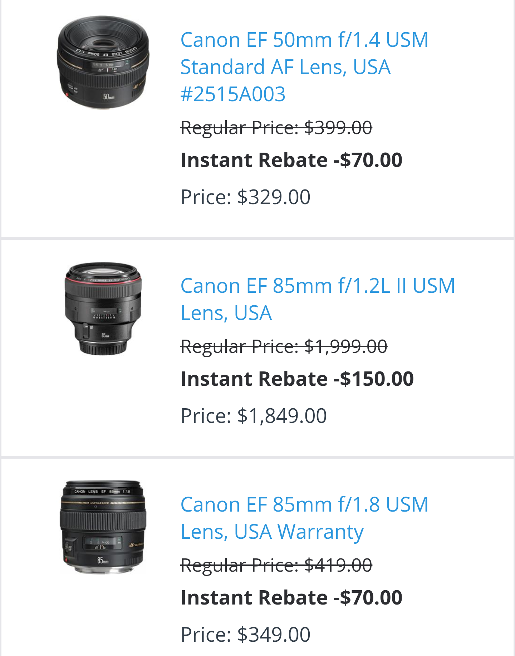Click the 50mm lens Instant Rebate -$70.00 text

(291, 160)
